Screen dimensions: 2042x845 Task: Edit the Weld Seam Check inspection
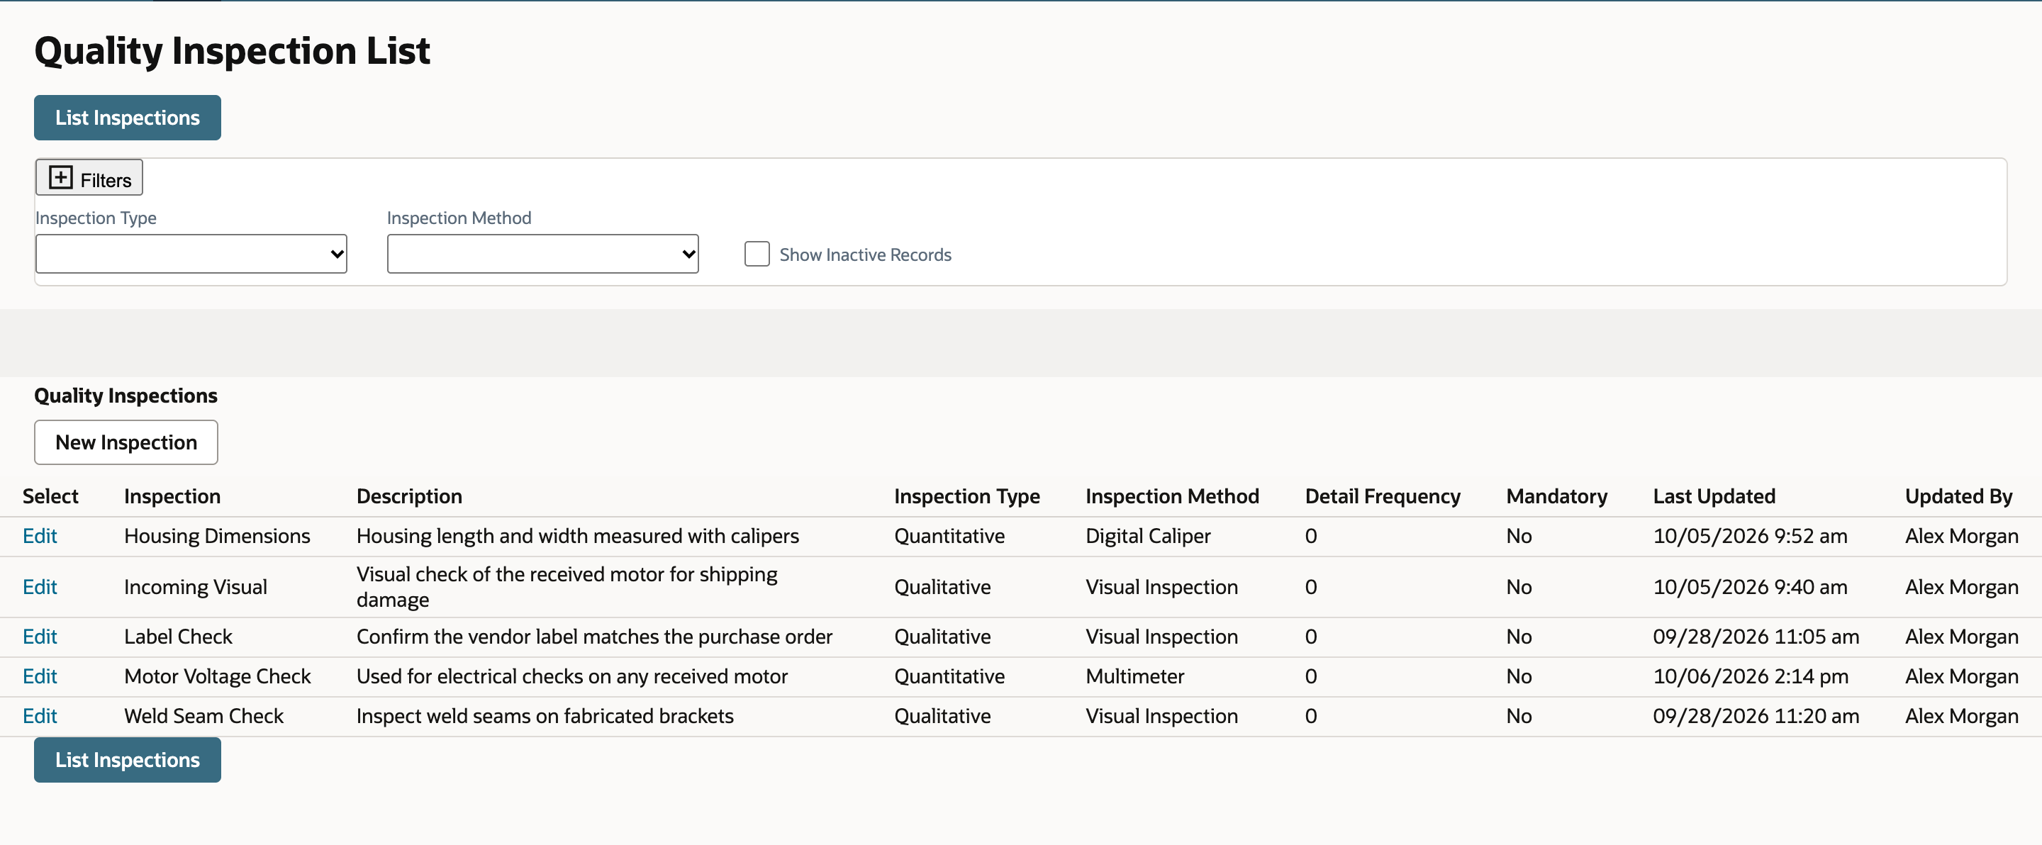tap(40, 716)
